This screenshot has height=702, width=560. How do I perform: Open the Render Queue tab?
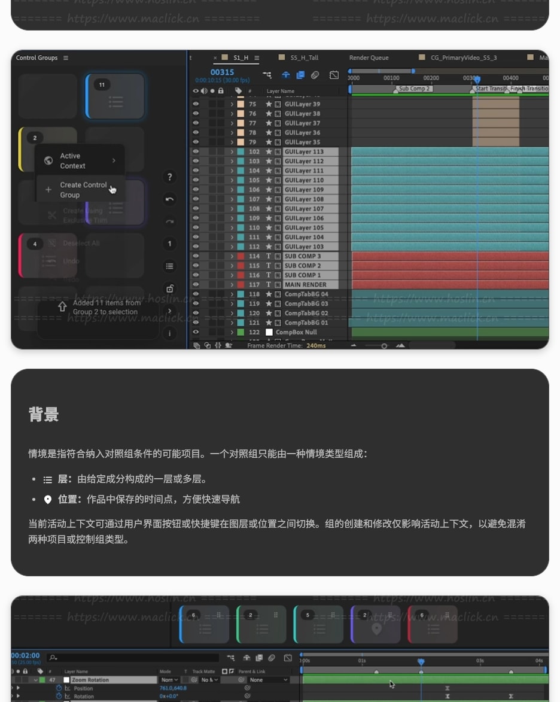pyautogui.click(x=369, y=58)
